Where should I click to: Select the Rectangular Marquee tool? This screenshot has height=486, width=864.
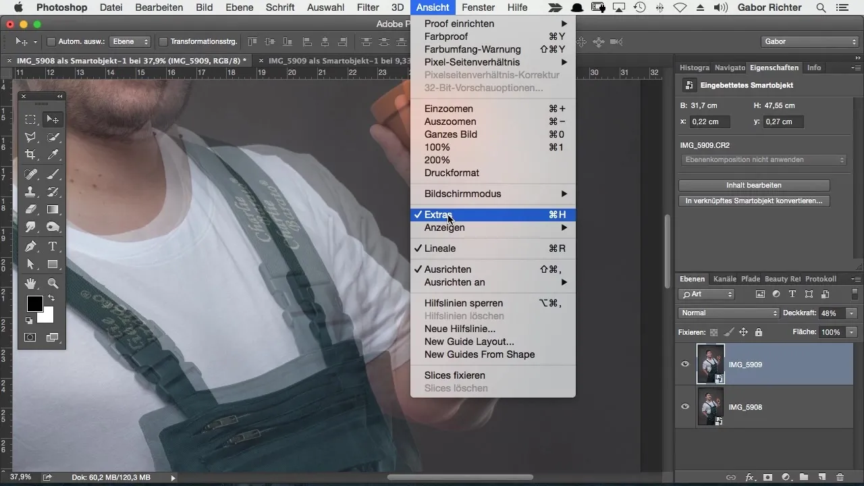point(31,119)
